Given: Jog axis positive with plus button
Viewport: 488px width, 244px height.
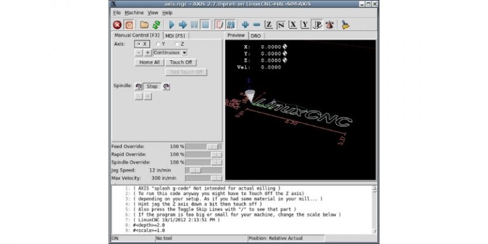Looking at the screenshot, I should 148,53.
